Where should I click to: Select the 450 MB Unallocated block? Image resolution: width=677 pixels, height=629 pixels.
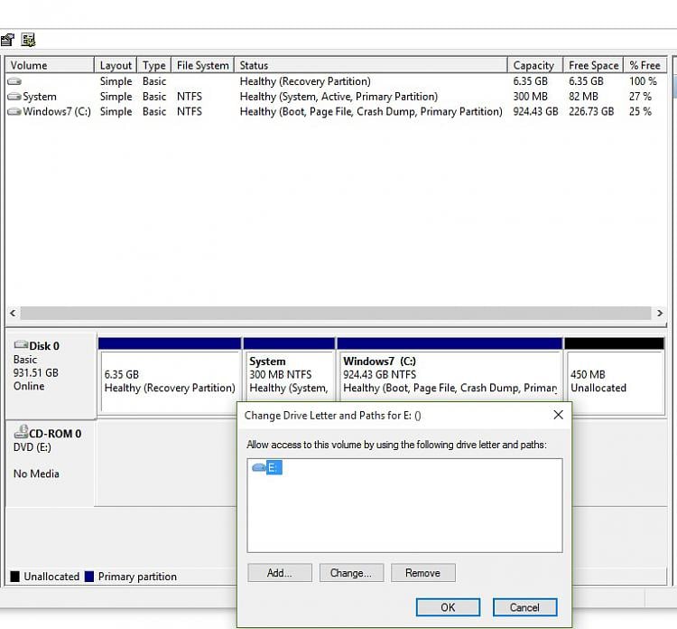615,376
